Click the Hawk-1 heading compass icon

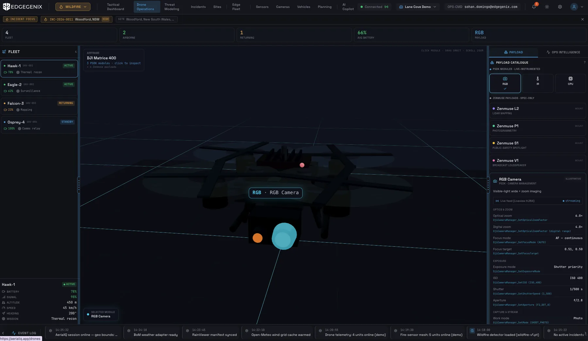tap(4, 313)
